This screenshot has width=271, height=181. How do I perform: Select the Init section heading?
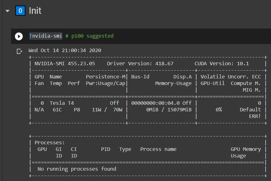pyautogui.click(x=35, y=11)
